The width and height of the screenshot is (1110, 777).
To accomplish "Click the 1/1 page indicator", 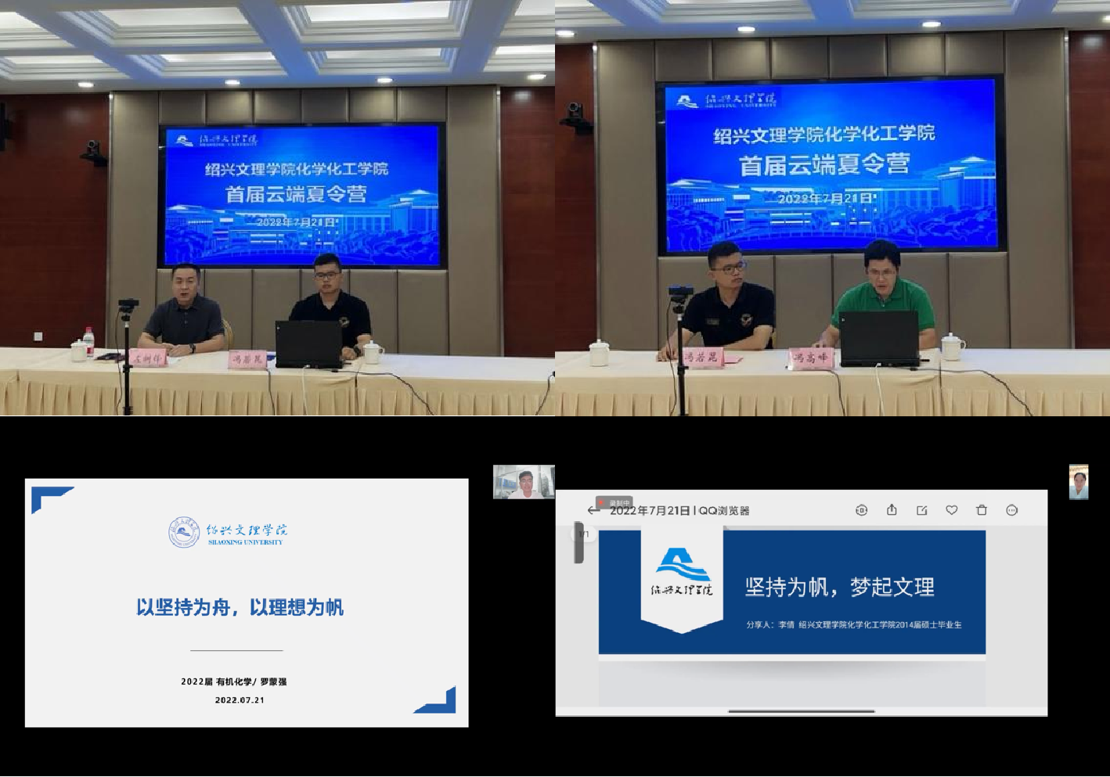I will [x=583, y=534].
